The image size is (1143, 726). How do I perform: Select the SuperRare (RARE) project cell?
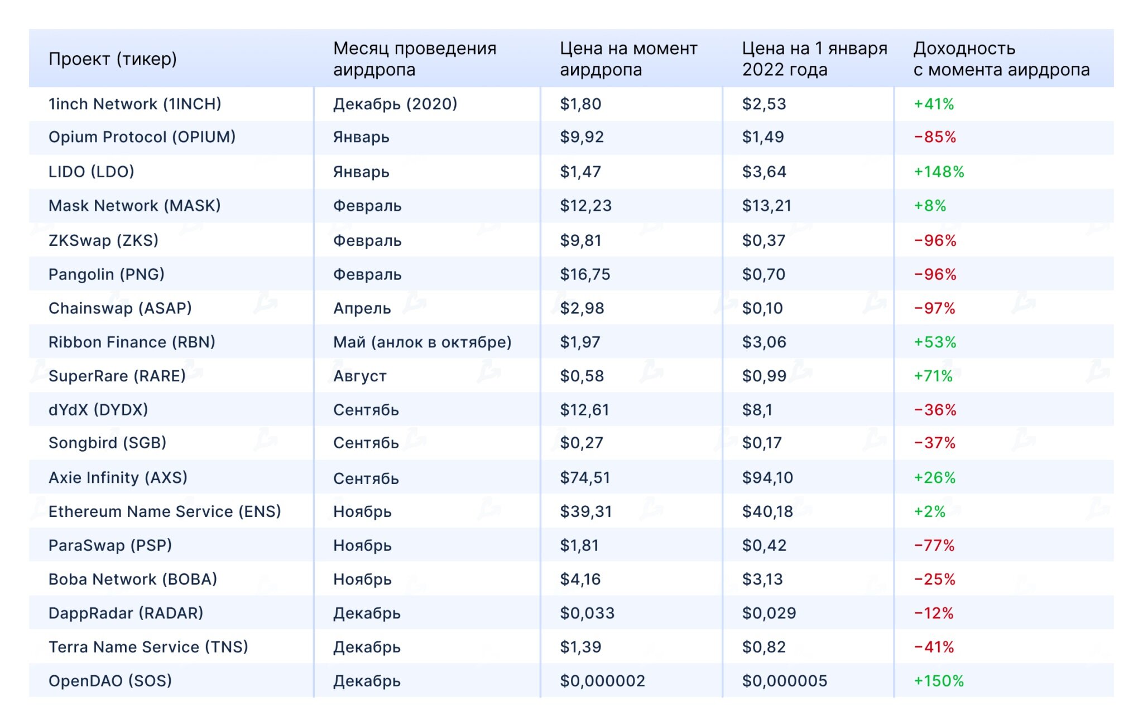coord(117,376)
